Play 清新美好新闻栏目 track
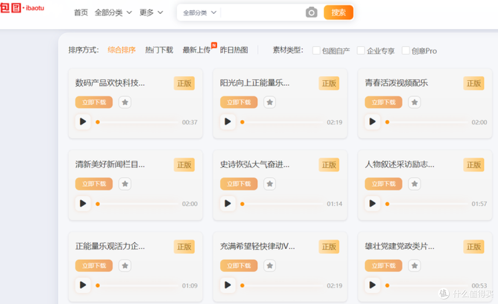This screenshot has height=304, width=498. tap(83, 204)
